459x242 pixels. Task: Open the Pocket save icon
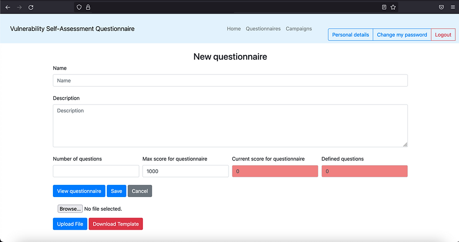(x=441, y=7)
